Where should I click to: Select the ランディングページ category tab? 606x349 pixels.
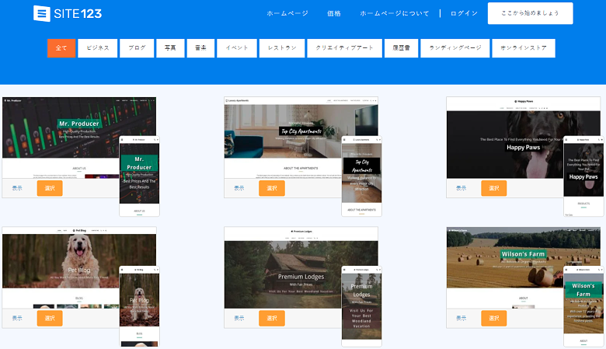point(454,48)
